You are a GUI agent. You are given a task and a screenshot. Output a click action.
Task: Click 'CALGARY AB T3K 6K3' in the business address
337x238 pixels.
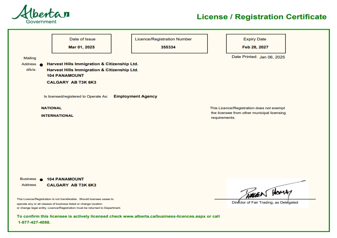coord(72,185)
